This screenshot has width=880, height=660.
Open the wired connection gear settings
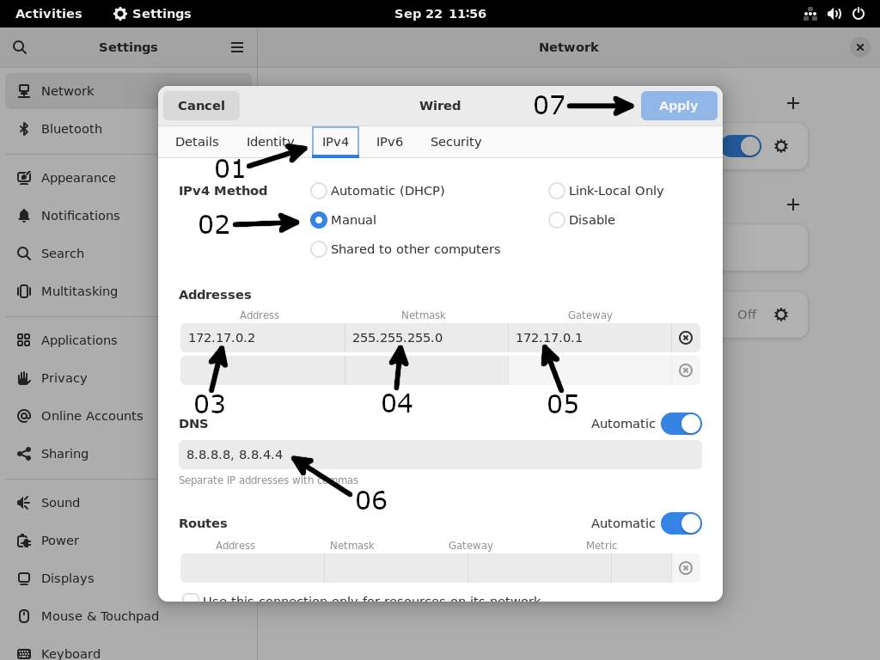click(x=780, y=146)
